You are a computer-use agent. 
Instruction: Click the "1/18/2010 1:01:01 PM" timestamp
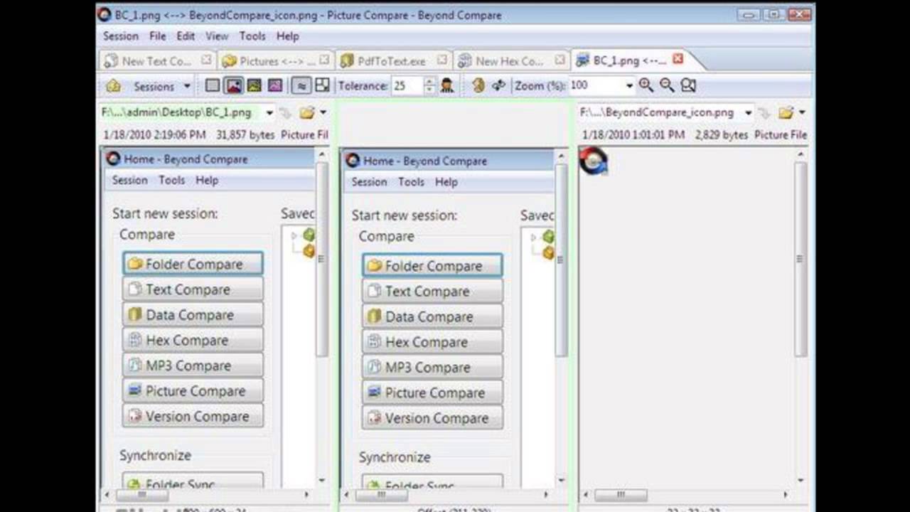tap(633, 134)
